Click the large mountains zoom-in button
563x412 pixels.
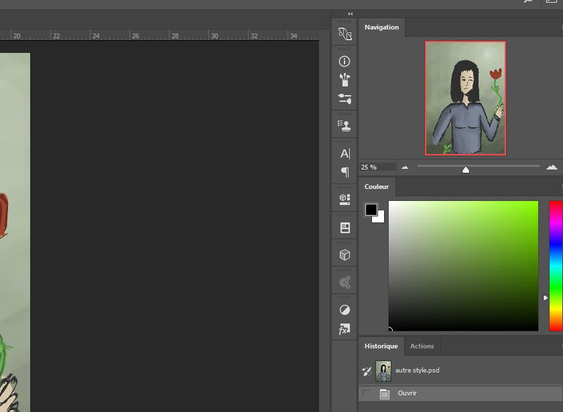pyautogui.click(x=552, y=167)
